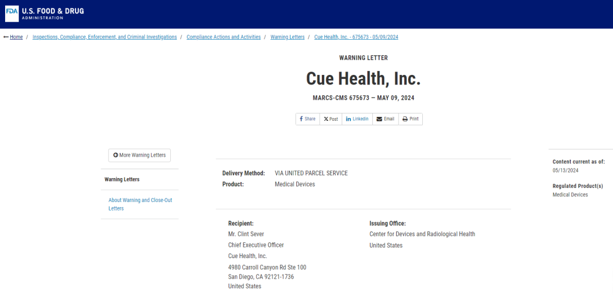Navigate to Warning Letters breadcrumb link

coord(287,37)
